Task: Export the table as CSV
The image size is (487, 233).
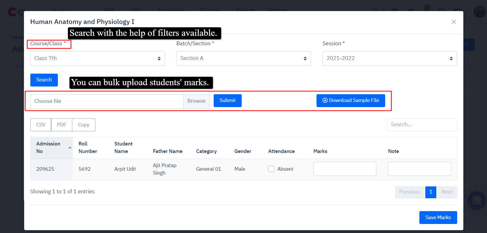Action: click(x=41, y=125)
